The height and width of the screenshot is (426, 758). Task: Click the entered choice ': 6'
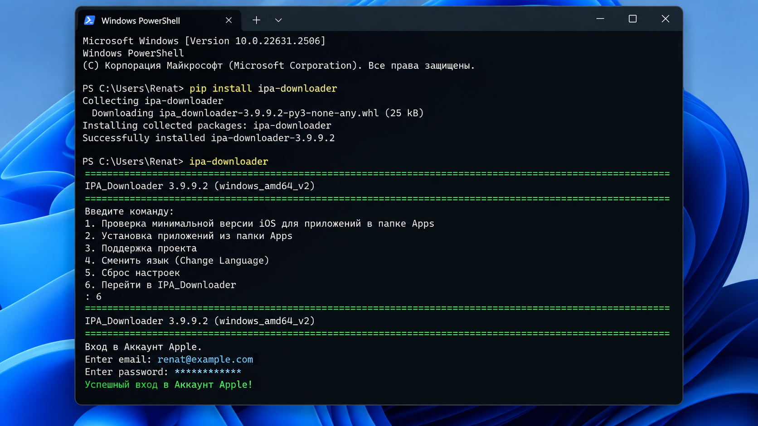tap(93, 297)
